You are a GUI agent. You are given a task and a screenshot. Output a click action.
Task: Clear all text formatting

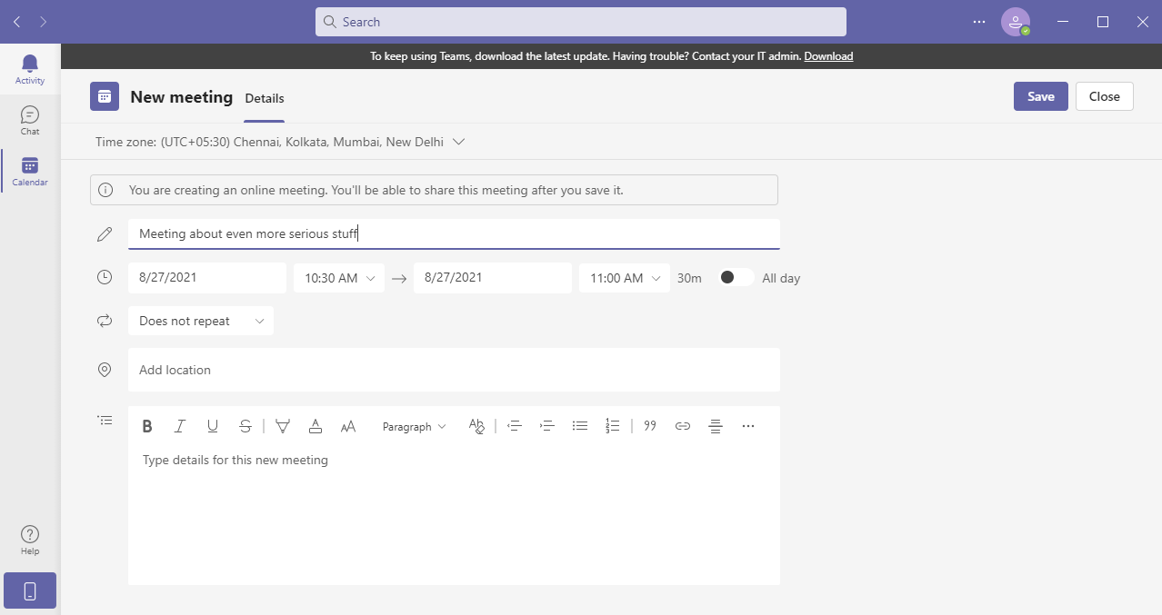tap(476, 426)
